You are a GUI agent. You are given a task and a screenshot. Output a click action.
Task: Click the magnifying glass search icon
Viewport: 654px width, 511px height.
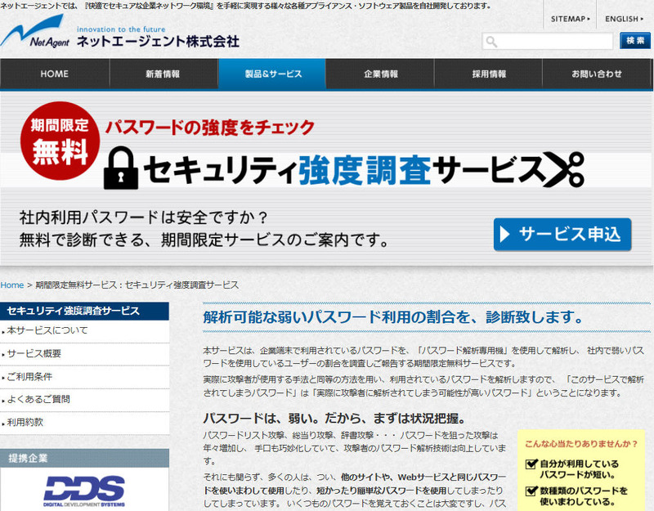pyautogui.click(x=492, y=41)
